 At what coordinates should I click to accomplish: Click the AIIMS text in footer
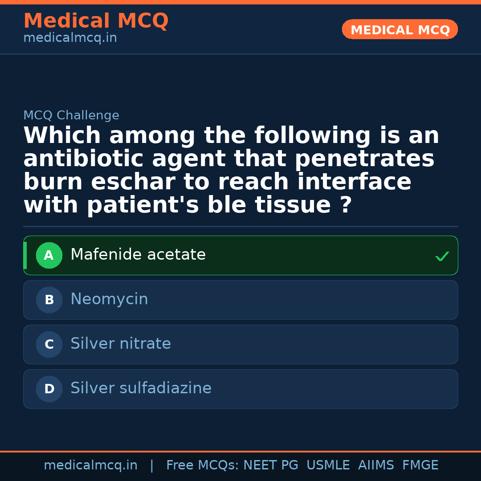[376, 465]
